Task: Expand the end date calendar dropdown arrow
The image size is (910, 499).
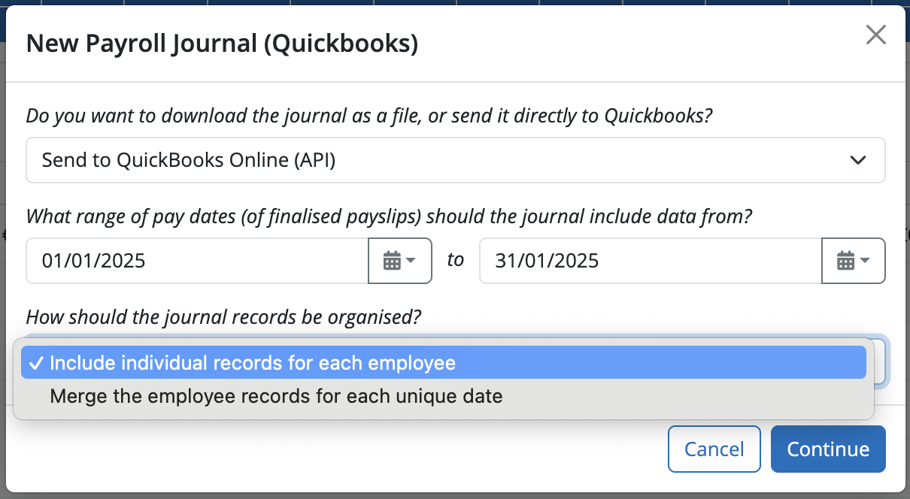Action: (866, 261)
